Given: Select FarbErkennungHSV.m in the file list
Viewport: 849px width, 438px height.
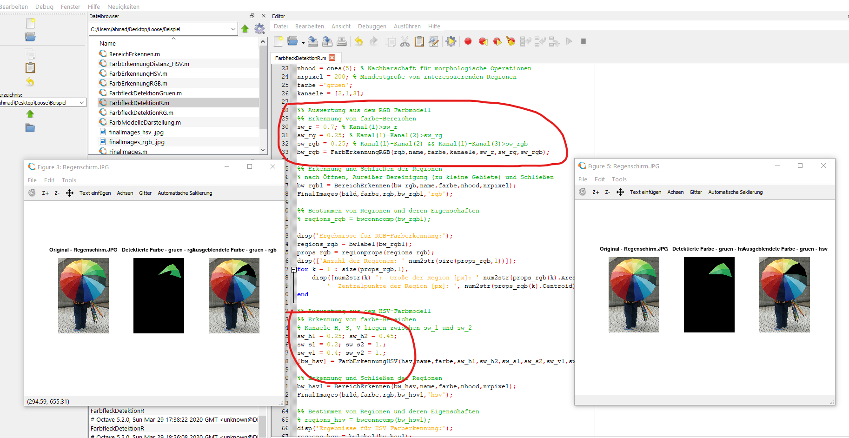Looking at the screenshot, I should pos(138,73).
